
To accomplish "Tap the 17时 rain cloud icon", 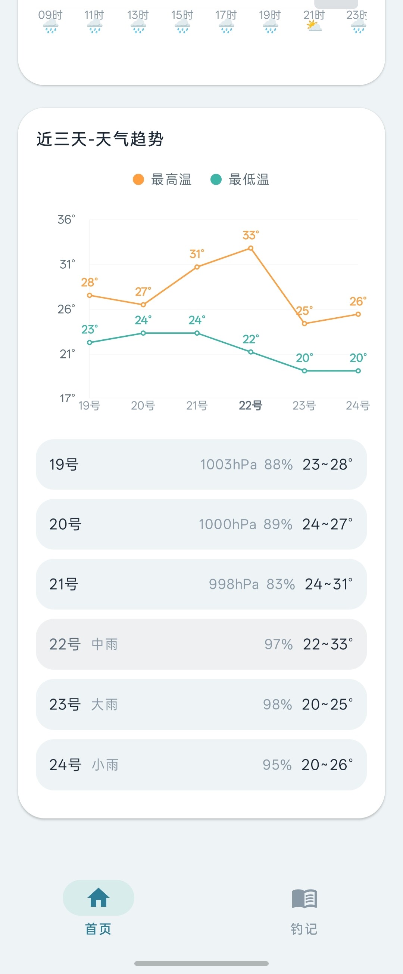I will point(226,27).
